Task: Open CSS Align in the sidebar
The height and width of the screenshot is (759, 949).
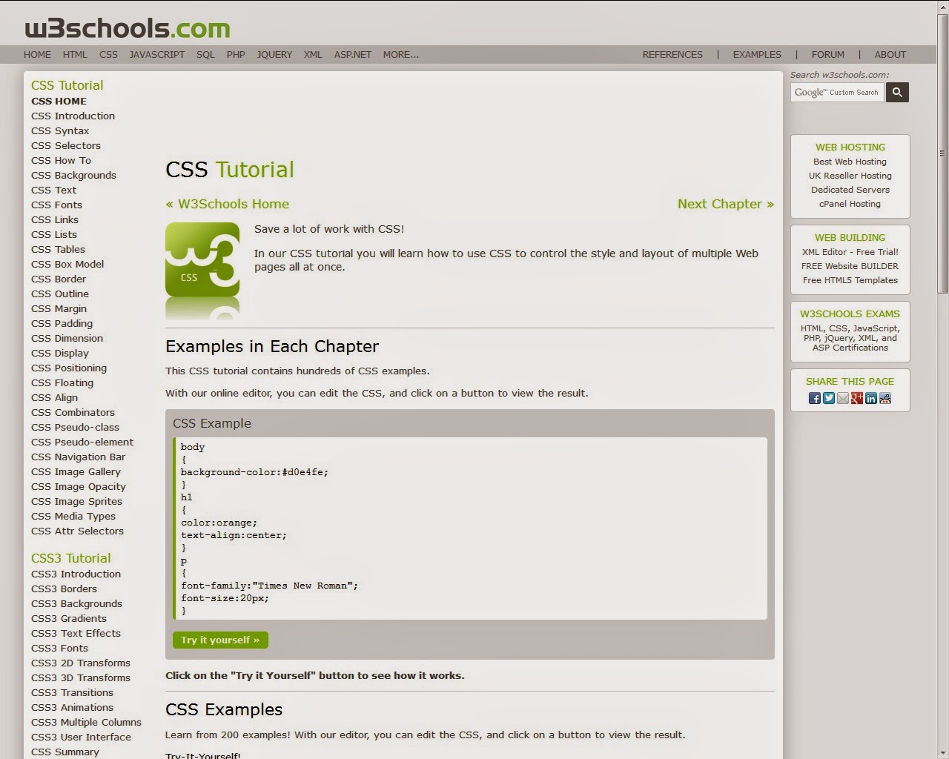Action: (x=54, y=397)
